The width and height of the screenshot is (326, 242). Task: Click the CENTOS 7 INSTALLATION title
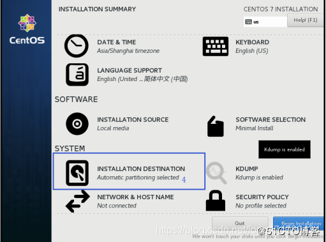coord(281,9)
